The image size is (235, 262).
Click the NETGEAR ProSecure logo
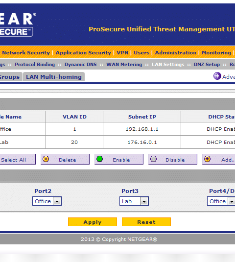(x=18, y=24)
